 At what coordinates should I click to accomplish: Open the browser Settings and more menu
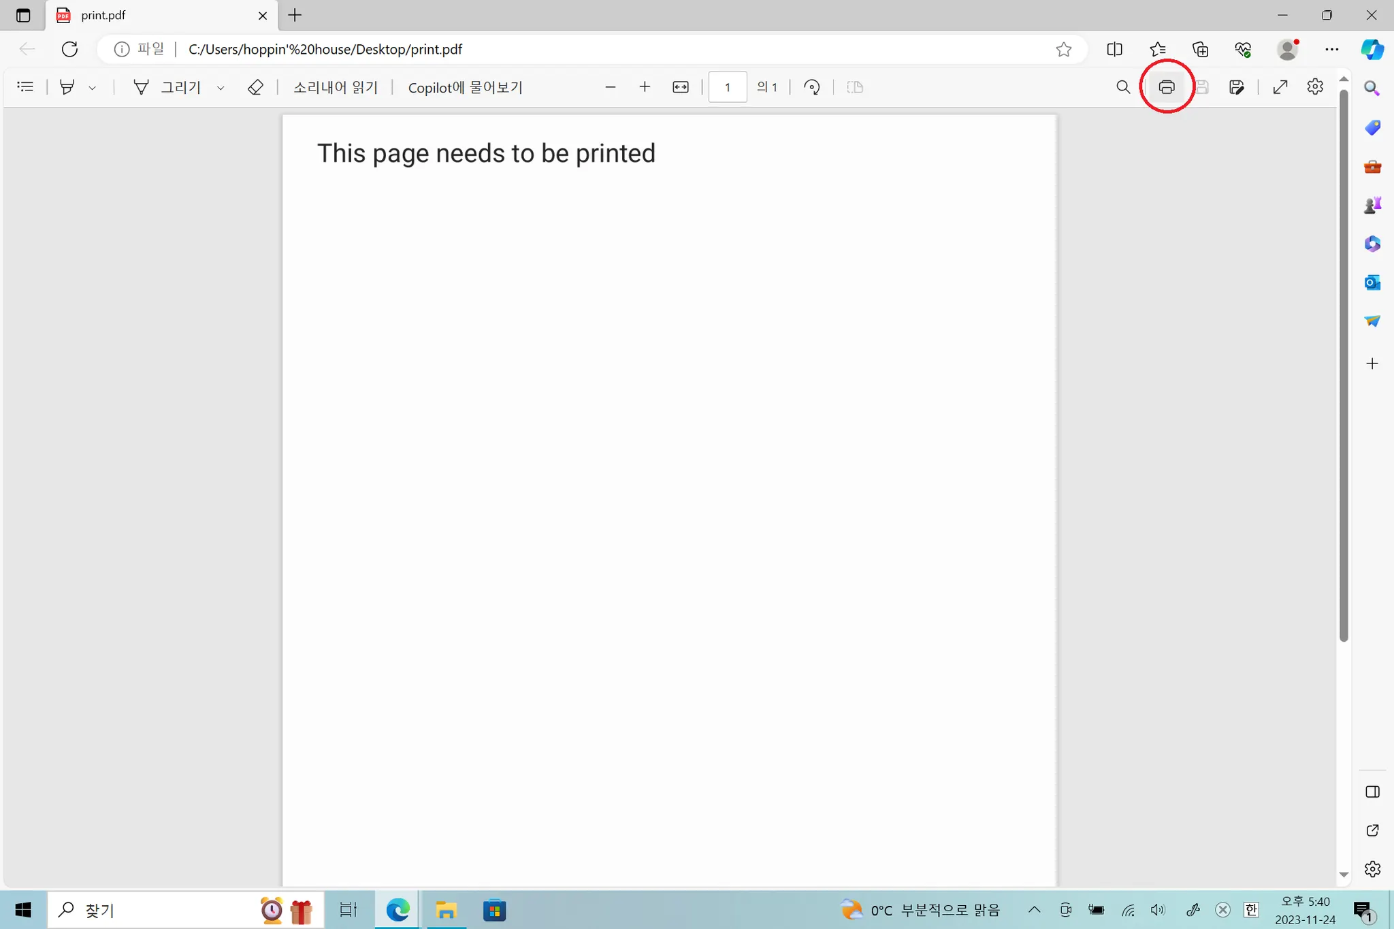[1331, 49]
